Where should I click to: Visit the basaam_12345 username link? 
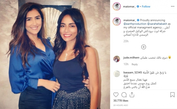point(132,72)
